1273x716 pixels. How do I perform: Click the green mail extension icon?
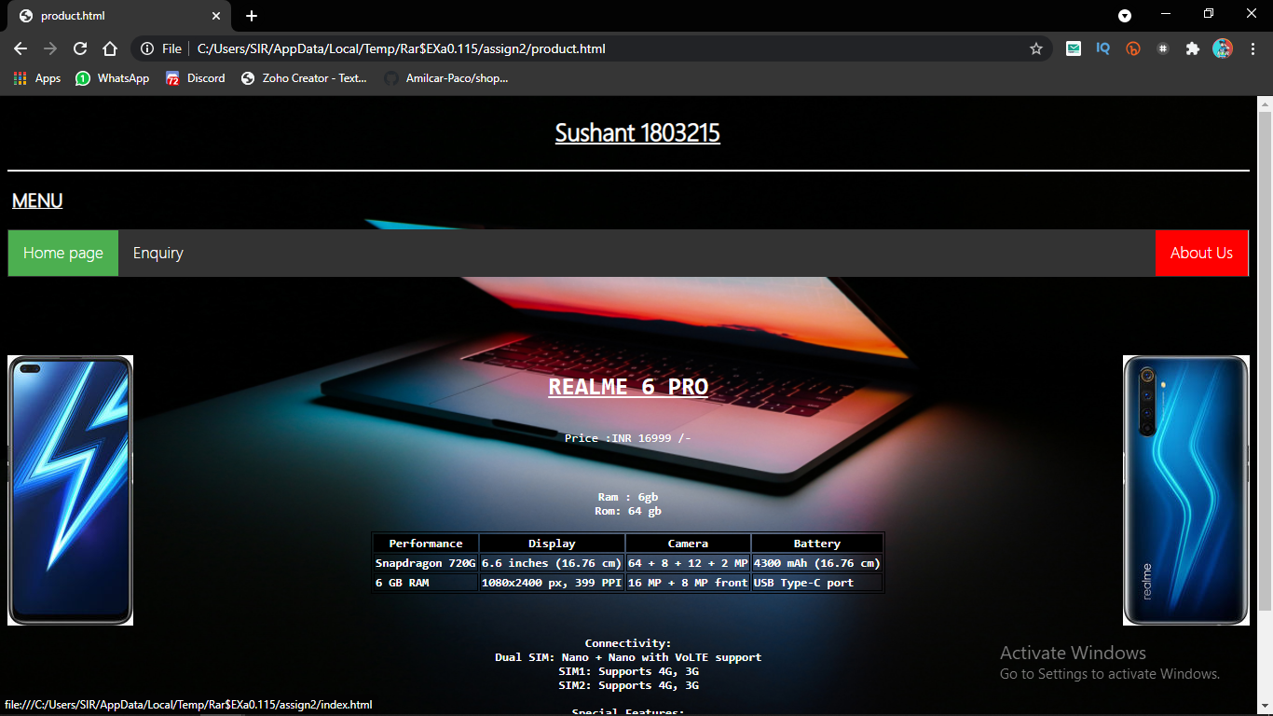pos(1074,48)
